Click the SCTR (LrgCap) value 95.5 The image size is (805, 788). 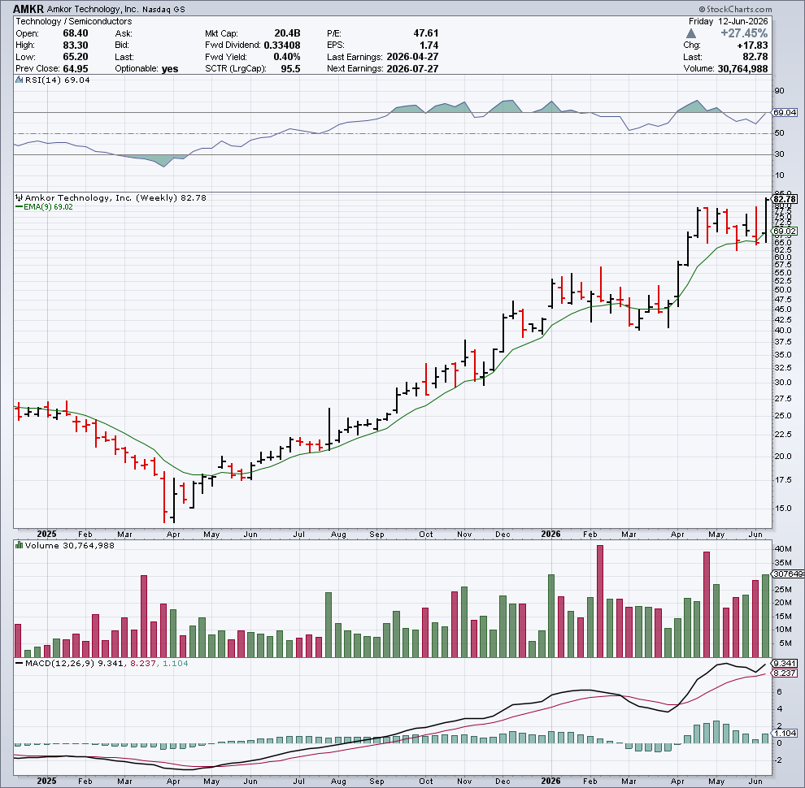(290, 69)
